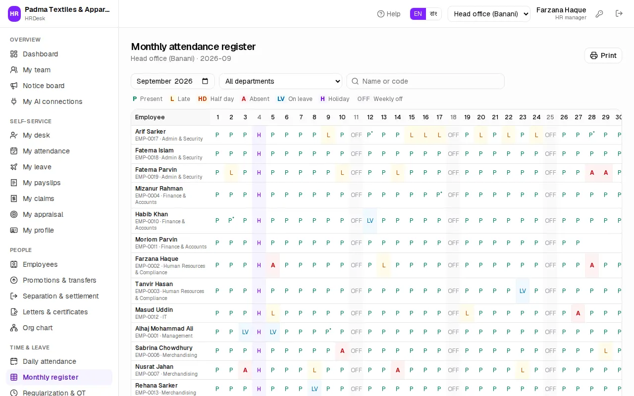Screen dimensions: 634x396
Task: Click Habib Khan's LV cell on day 12
Action: (x=370, y=221)
